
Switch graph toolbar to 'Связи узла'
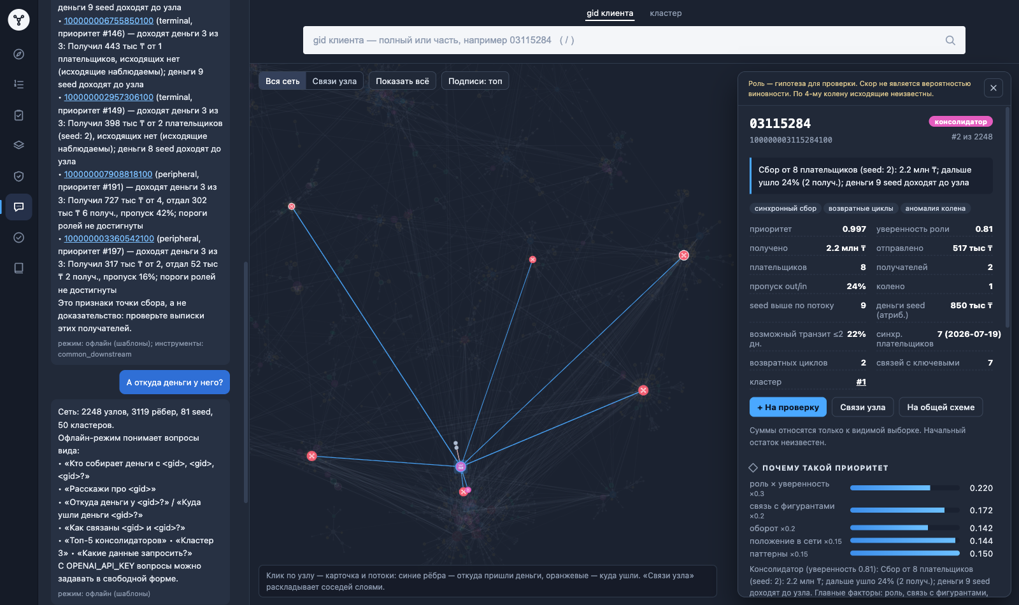coord(334,81)
